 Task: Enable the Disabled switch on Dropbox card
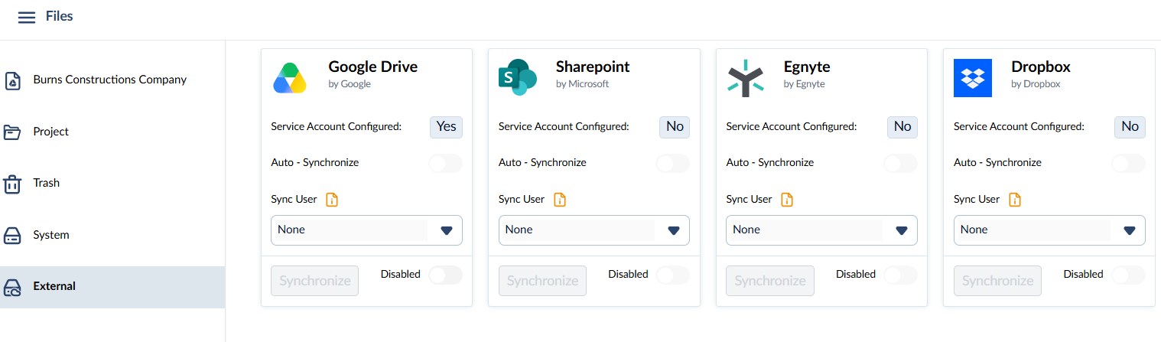1128,275
